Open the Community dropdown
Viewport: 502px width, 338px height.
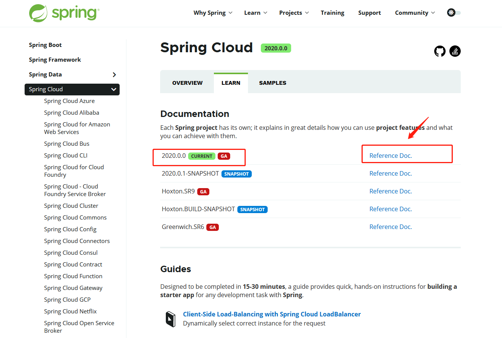pyautogui.click(x=415, y=12)
